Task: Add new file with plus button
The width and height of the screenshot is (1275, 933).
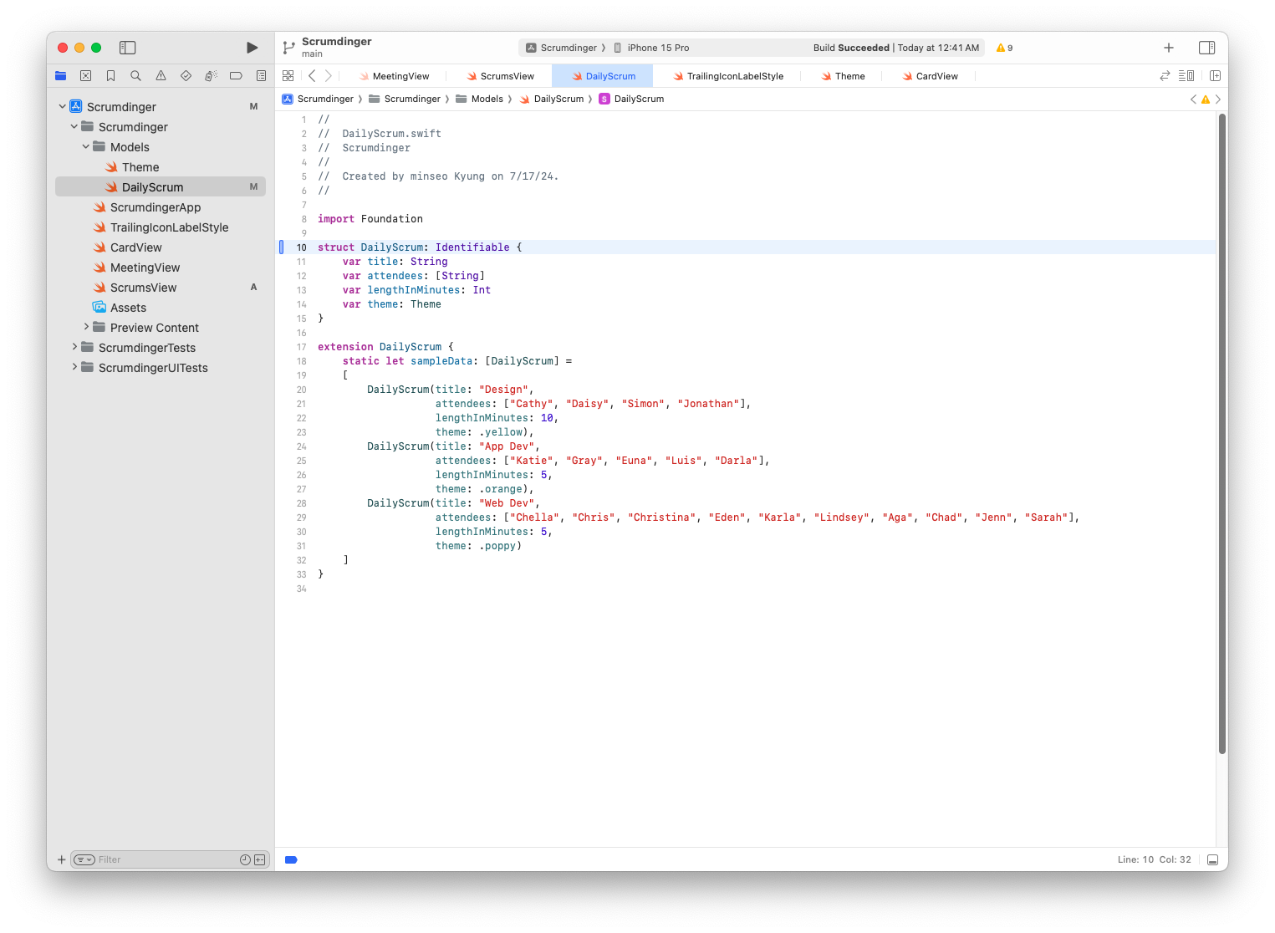Action: click(x=61, y=859)
